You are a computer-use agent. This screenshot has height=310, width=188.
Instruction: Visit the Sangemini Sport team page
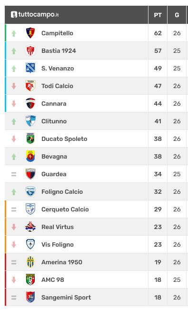tap(66, 297)
